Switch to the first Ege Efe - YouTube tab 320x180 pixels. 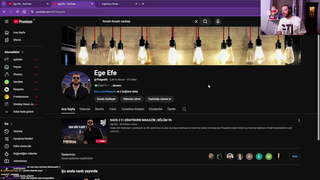click(28, 4)
